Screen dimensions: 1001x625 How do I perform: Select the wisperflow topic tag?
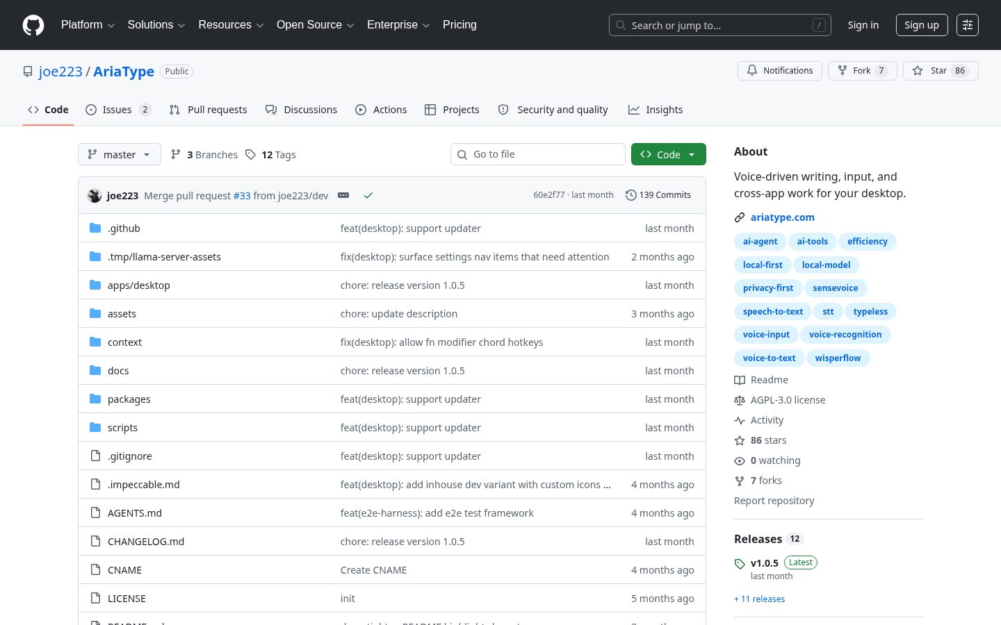pos(838,358)
